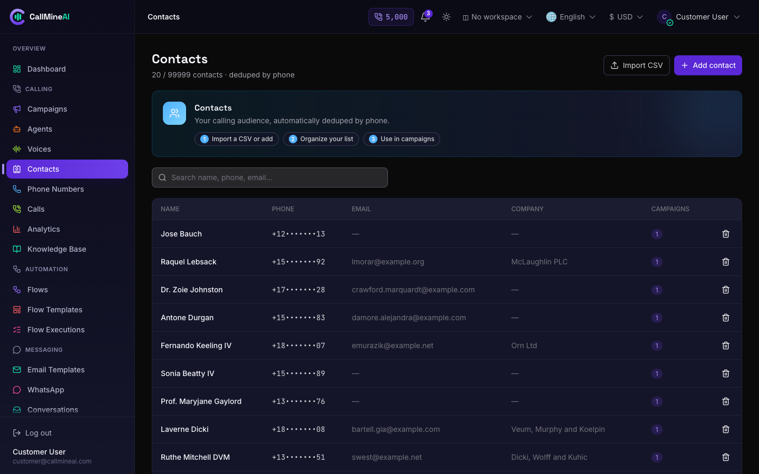Click the name Dr. Zoie Johnston
759x474 pixels.
[x=192, y=290]
